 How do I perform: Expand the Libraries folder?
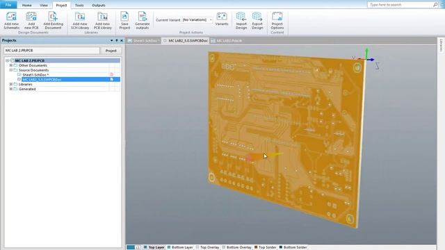tap(11, 84)
